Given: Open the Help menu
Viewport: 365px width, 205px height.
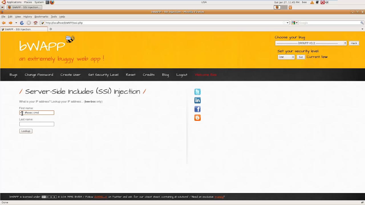Looking at the screenshot, I should pos(62,17).
